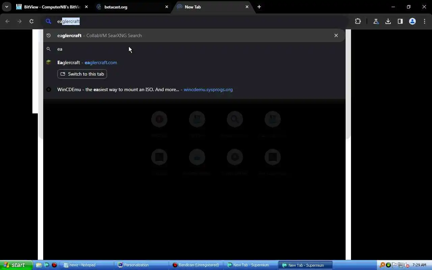Open a new tab with plus button
432x270 pixels.
pyautogui.click(x=259, y=7)
